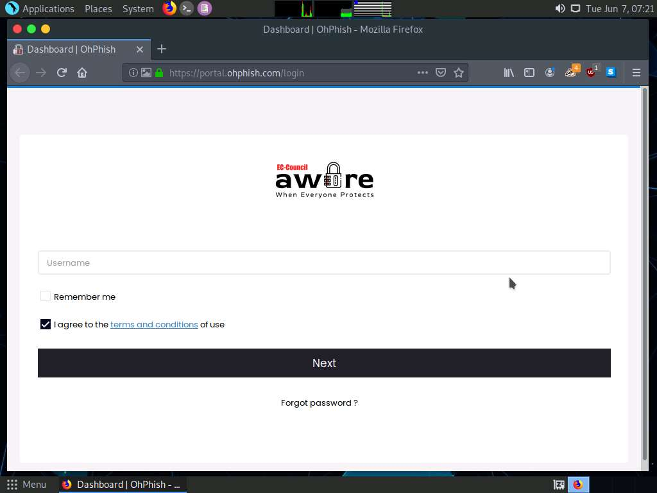The image size is (657, 493).
Task: Click the Dashboard | OhPhish taskbar entry
Action: [x=123, y=485]
